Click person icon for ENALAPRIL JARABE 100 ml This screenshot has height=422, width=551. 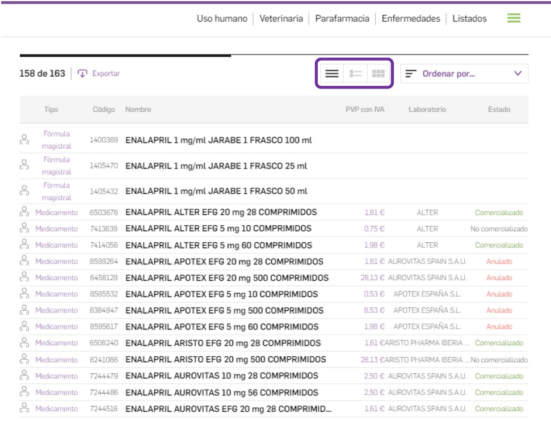(x=24, y=140)
